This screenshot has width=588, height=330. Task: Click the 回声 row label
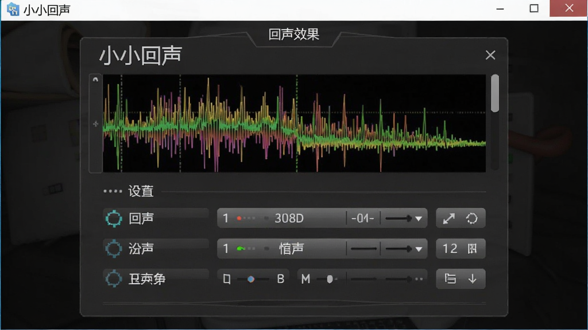pos(141,218)
